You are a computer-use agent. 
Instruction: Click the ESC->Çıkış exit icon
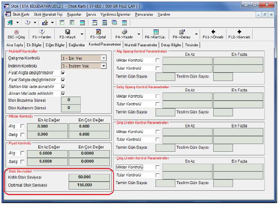(x=16, y=32)
